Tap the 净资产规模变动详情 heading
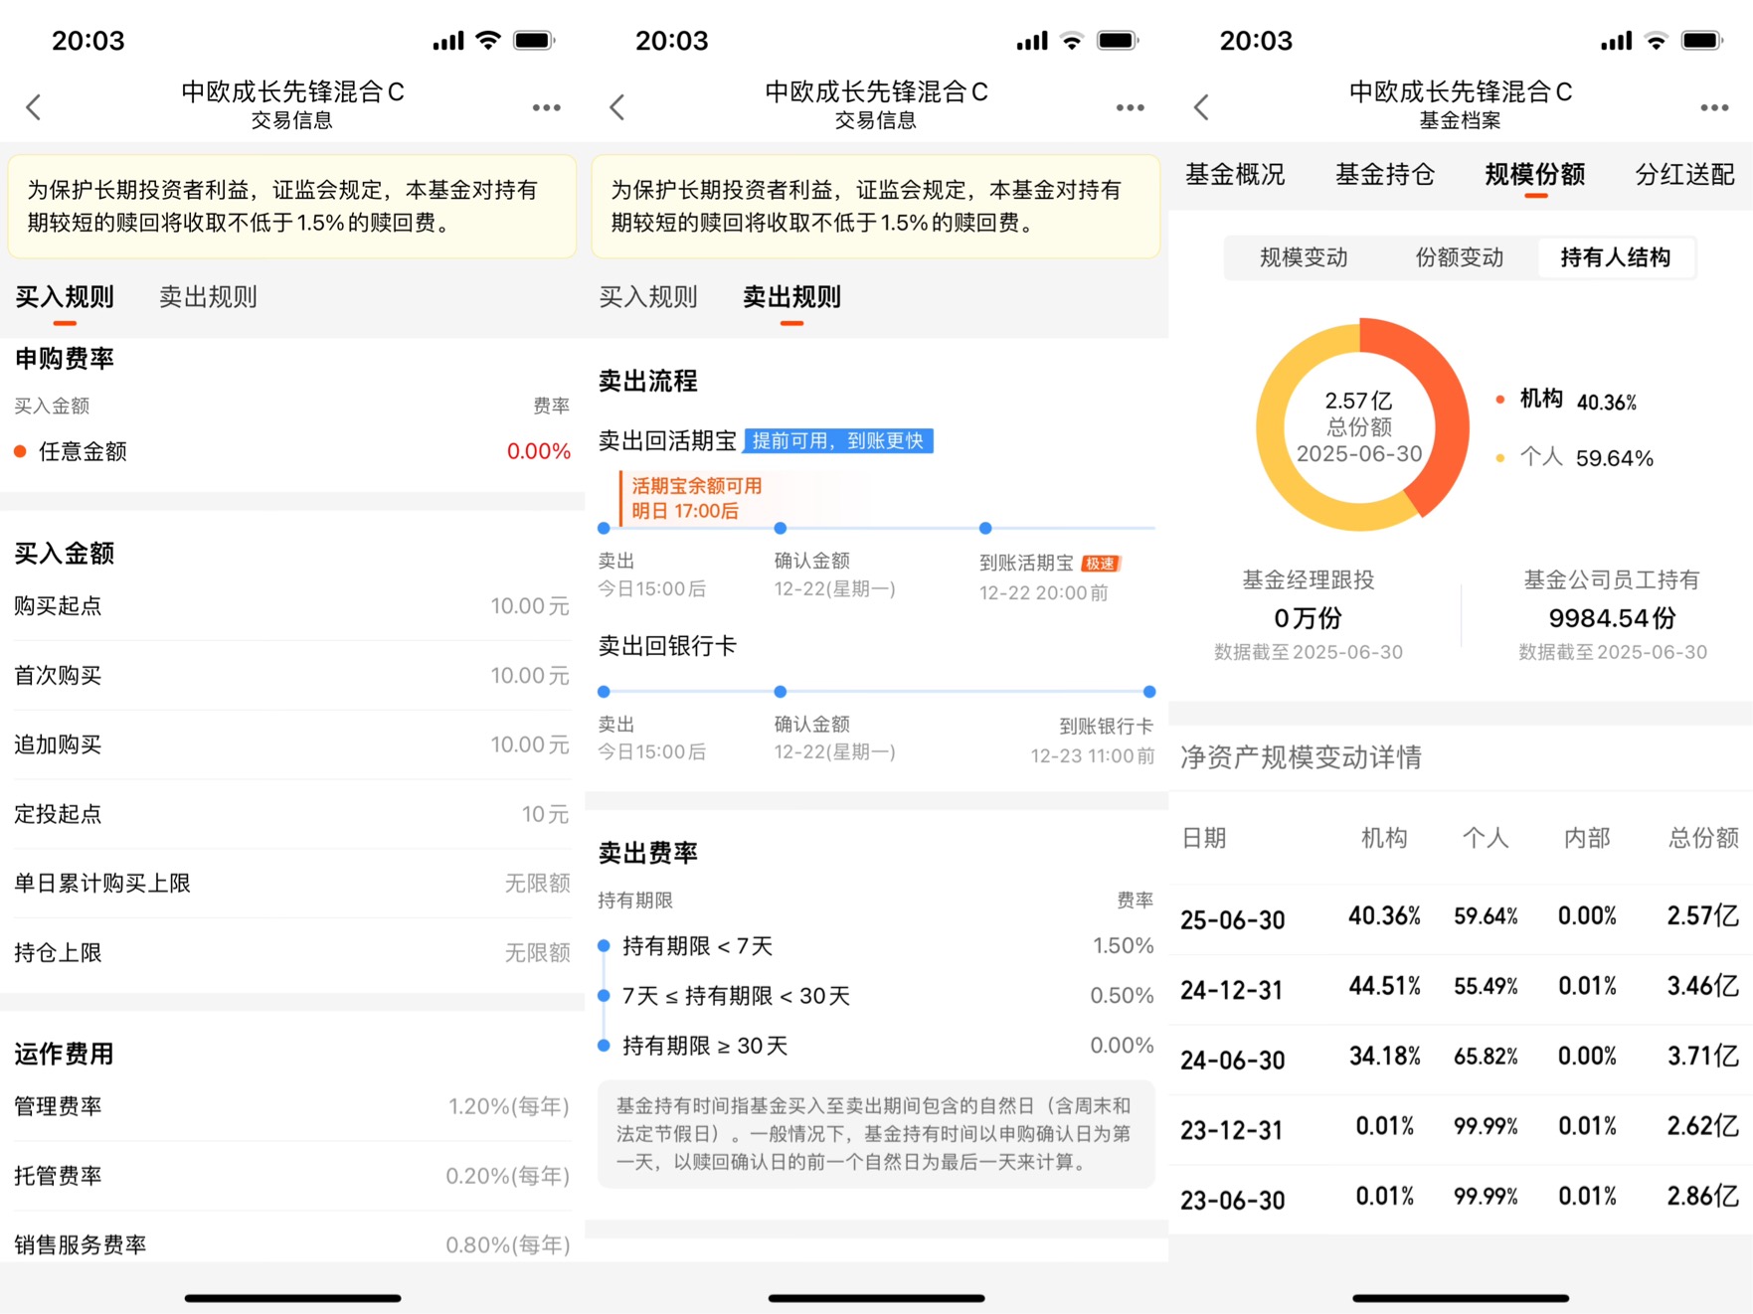1753x1314 pixels. [1301, 757]
